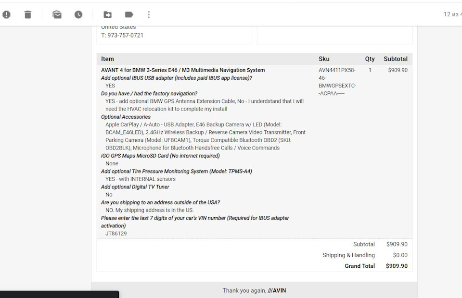Click 'YES - with INTERNAL sensors' answer
The height and width of the screenshot is (298, 462).
(x=140, y=179)
